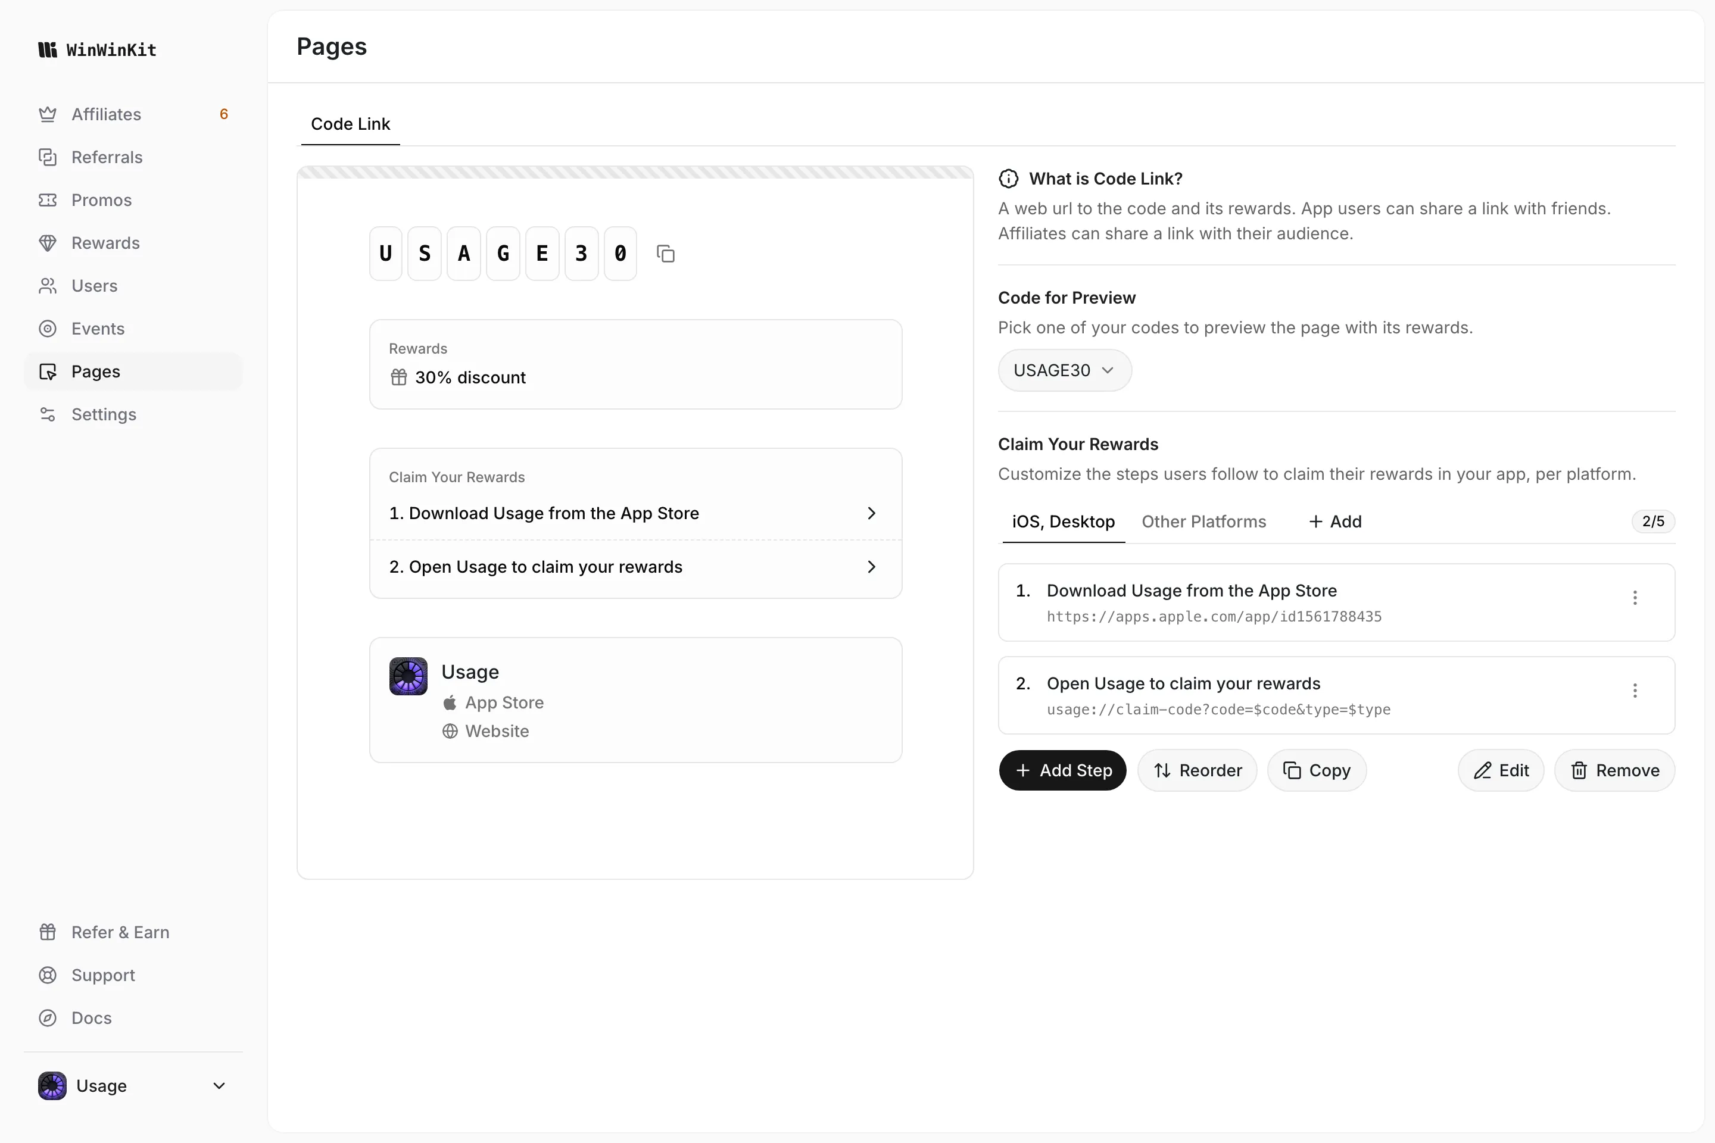
Task: Open options menu for Download Usage step
Action: point(1635,598)
